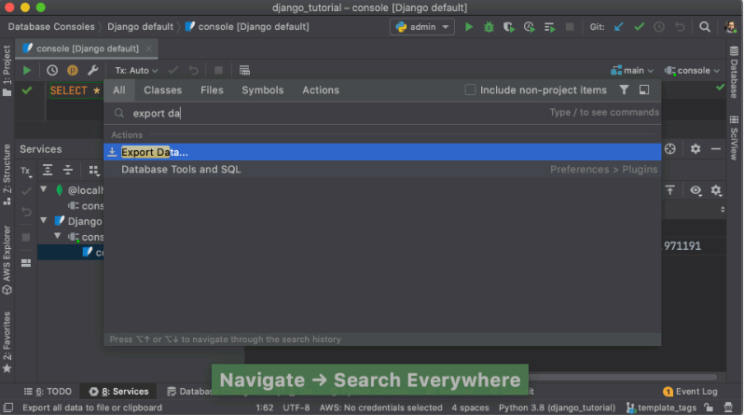The width and height of the screenshot is (744, 415).
Task: Browse query history clock icon
Action: click(52, 70)
